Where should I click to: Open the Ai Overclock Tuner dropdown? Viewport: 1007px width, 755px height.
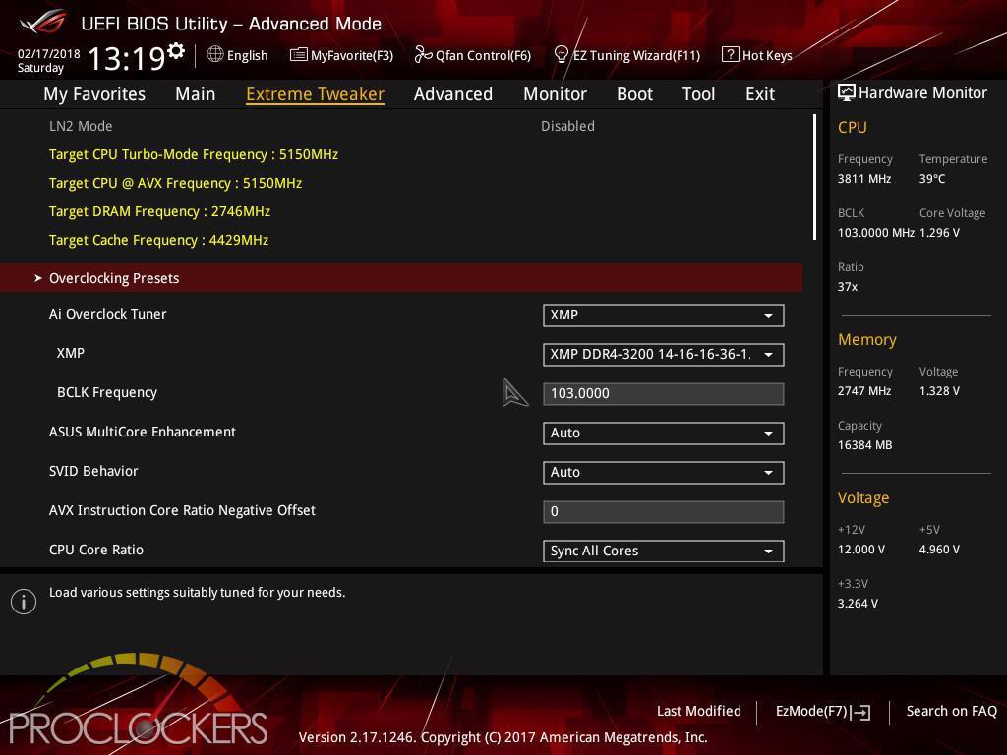coord(664,316)
